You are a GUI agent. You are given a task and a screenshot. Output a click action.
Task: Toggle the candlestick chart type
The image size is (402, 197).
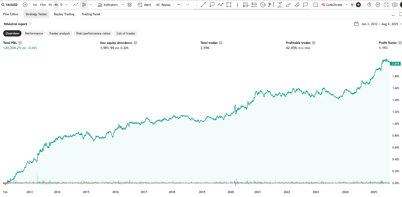tap(84, 5)
